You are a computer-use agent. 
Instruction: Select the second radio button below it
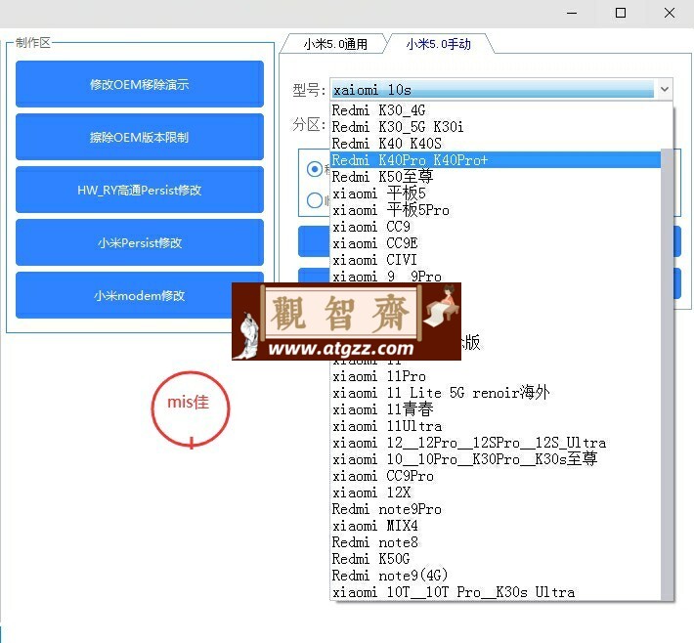[315, 200]
